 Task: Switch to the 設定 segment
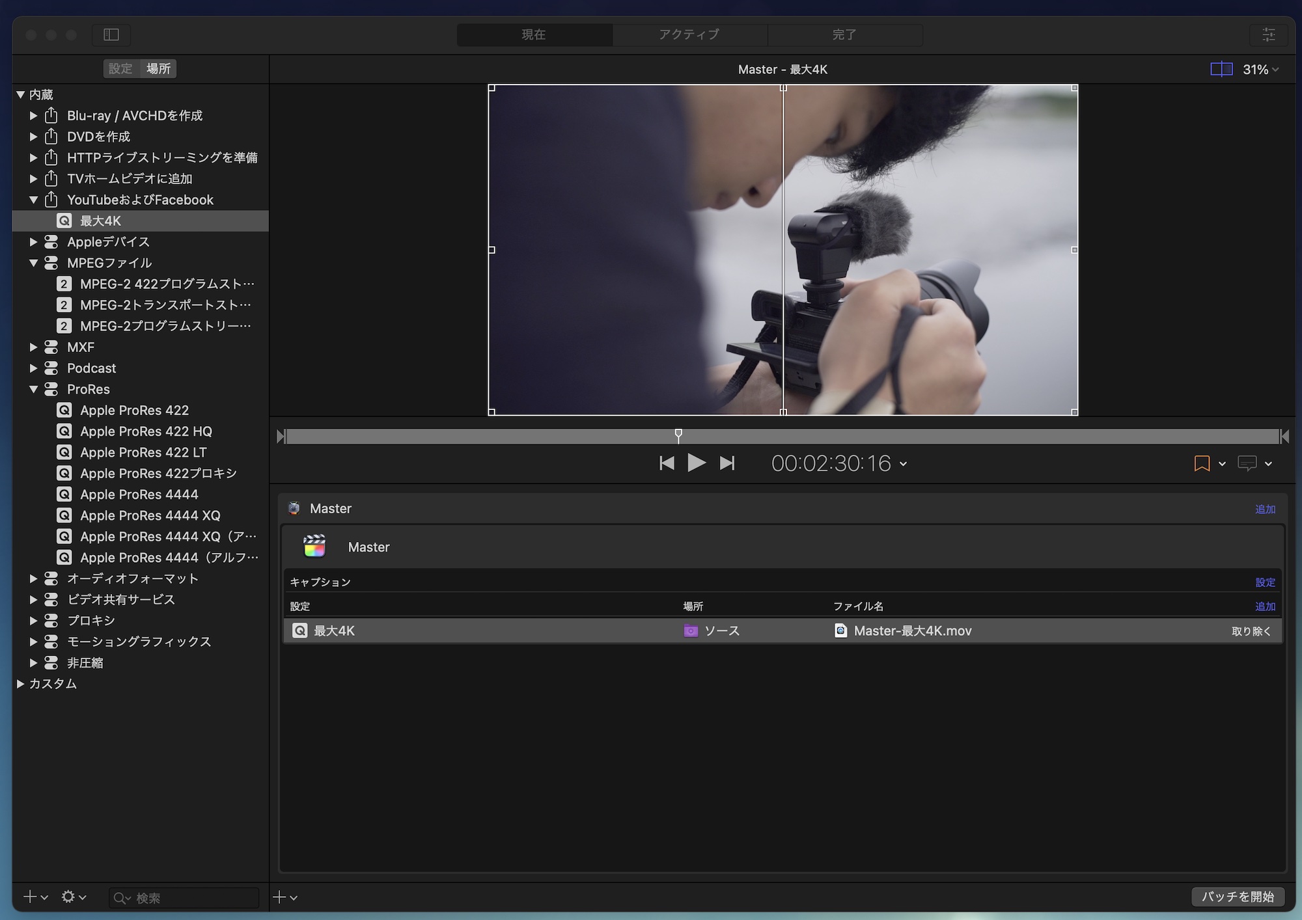click(120, 68)
